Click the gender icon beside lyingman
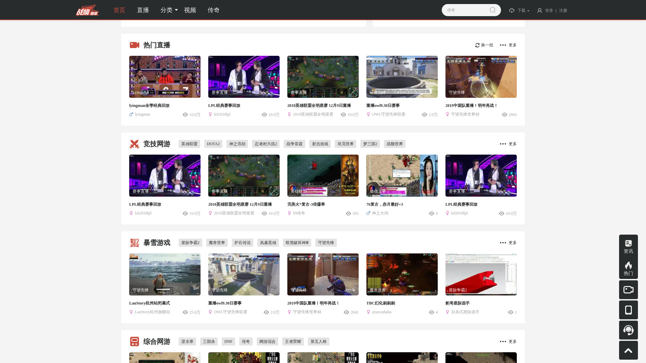The height and width of the screenshot is (363, 646). (x=131, y=114)
